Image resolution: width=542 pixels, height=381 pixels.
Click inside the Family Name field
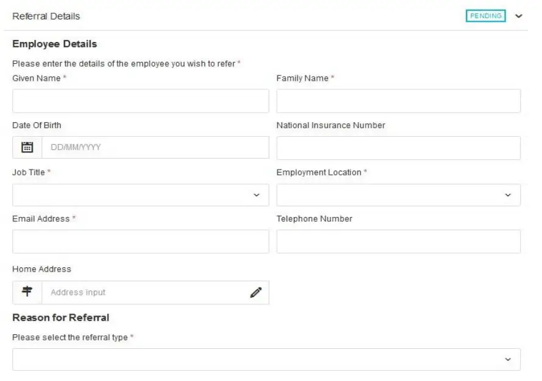click(398, 101)
